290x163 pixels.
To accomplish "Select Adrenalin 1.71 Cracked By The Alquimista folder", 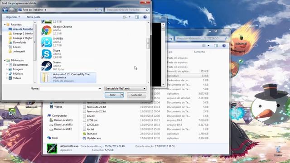I will (68, 77).
